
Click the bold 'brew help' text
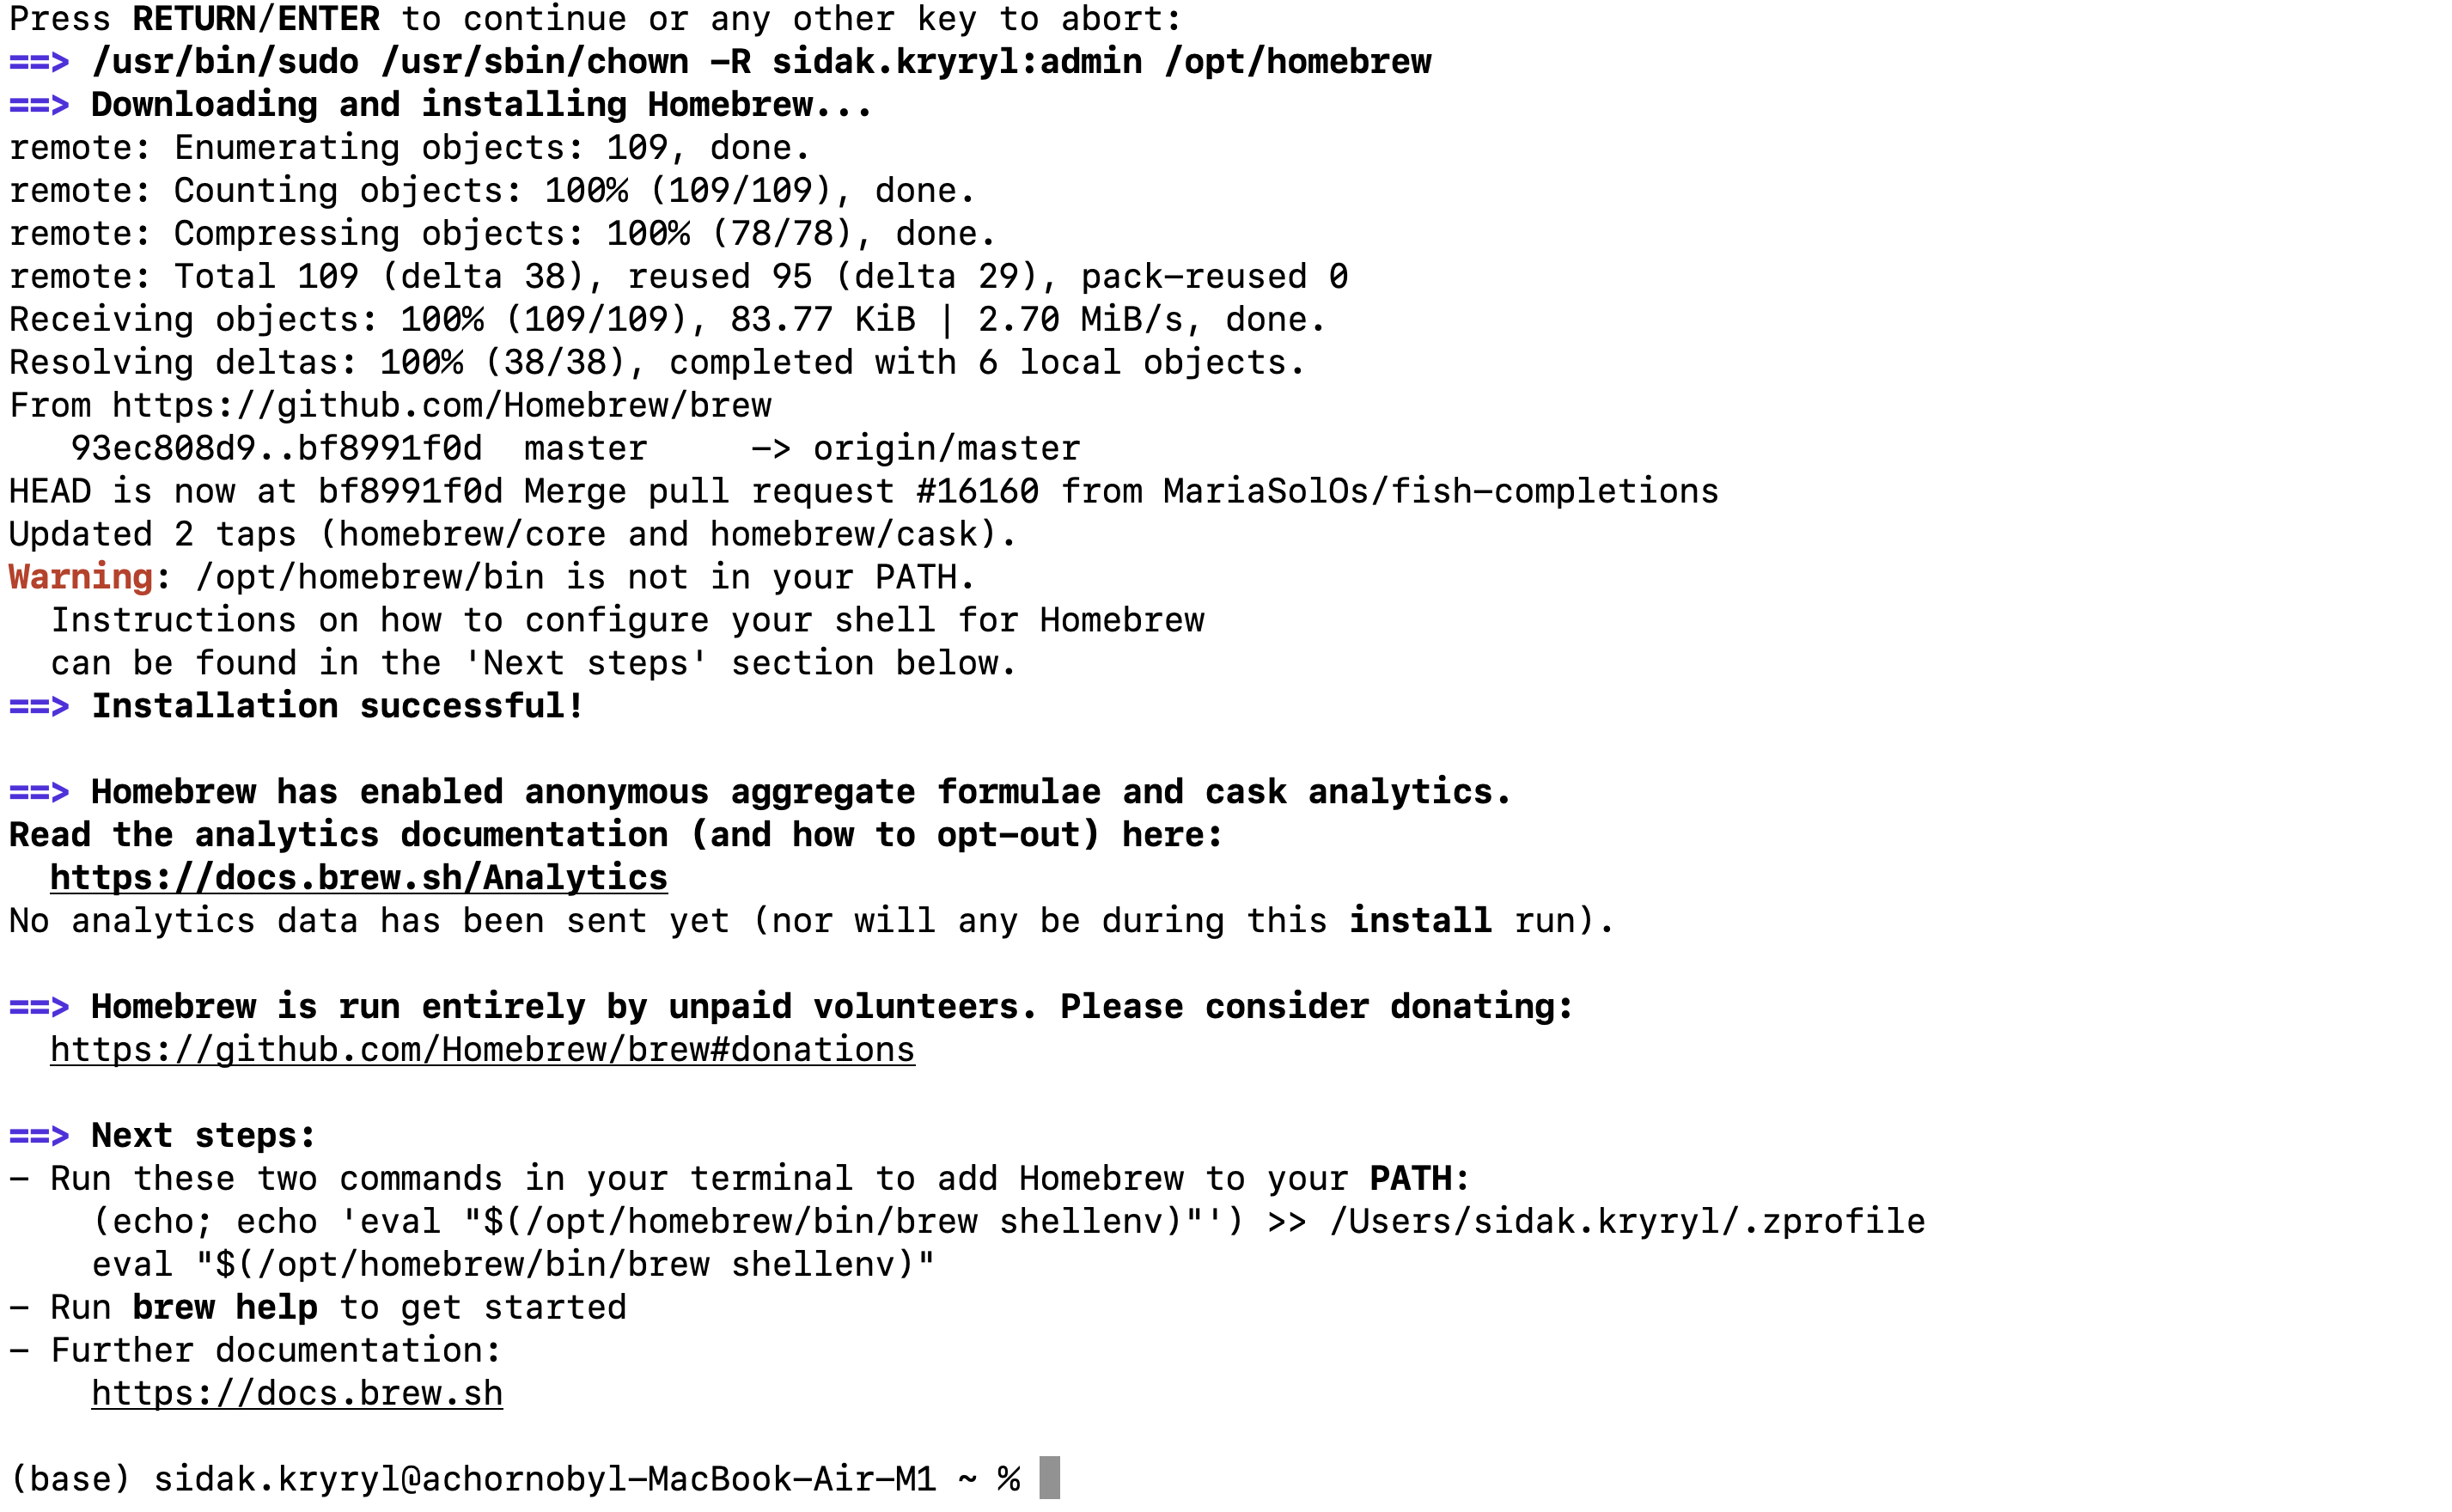pos(225,1308)
